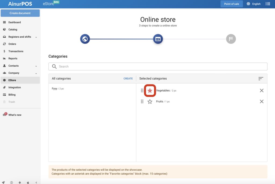Open the eStore beta header link
Image resolution: width=275 pixels, height=184 pixels.
(x=51, y=3)
